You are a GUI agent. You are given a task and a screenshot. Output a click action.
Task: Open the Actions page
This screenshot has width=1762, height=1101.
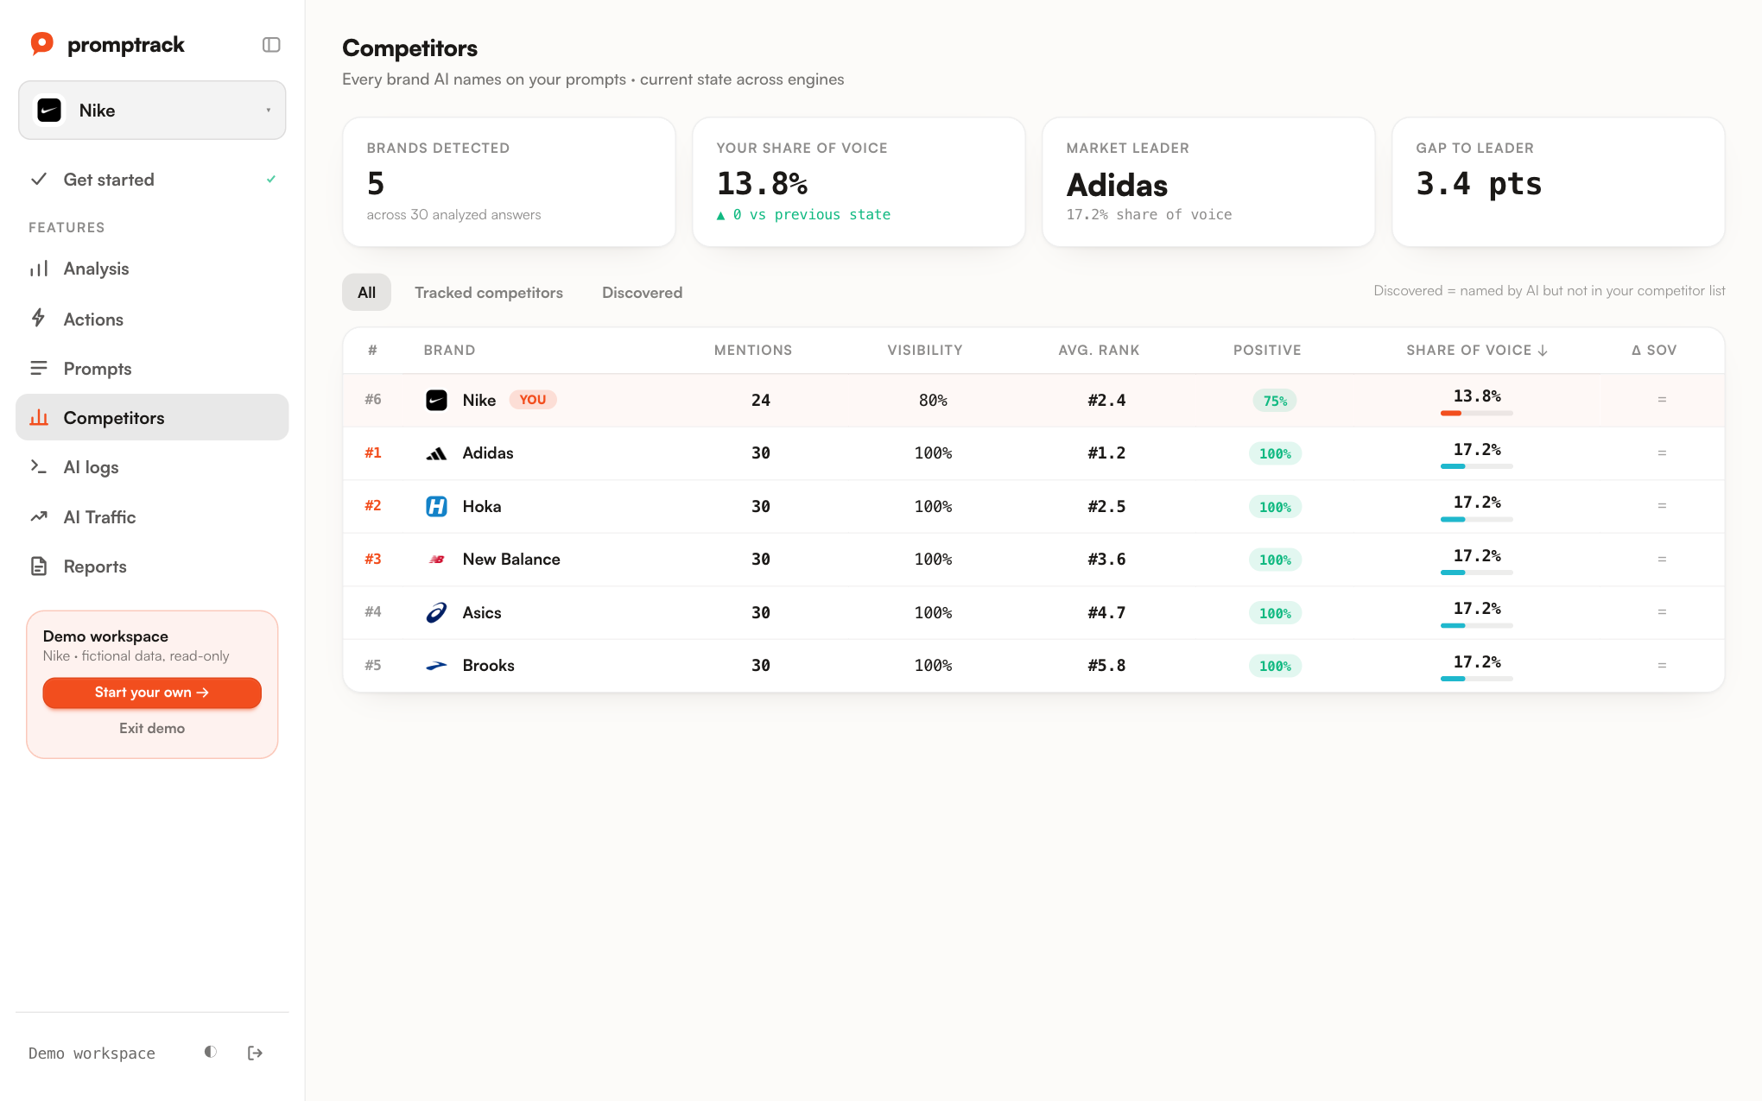[152, 320]
